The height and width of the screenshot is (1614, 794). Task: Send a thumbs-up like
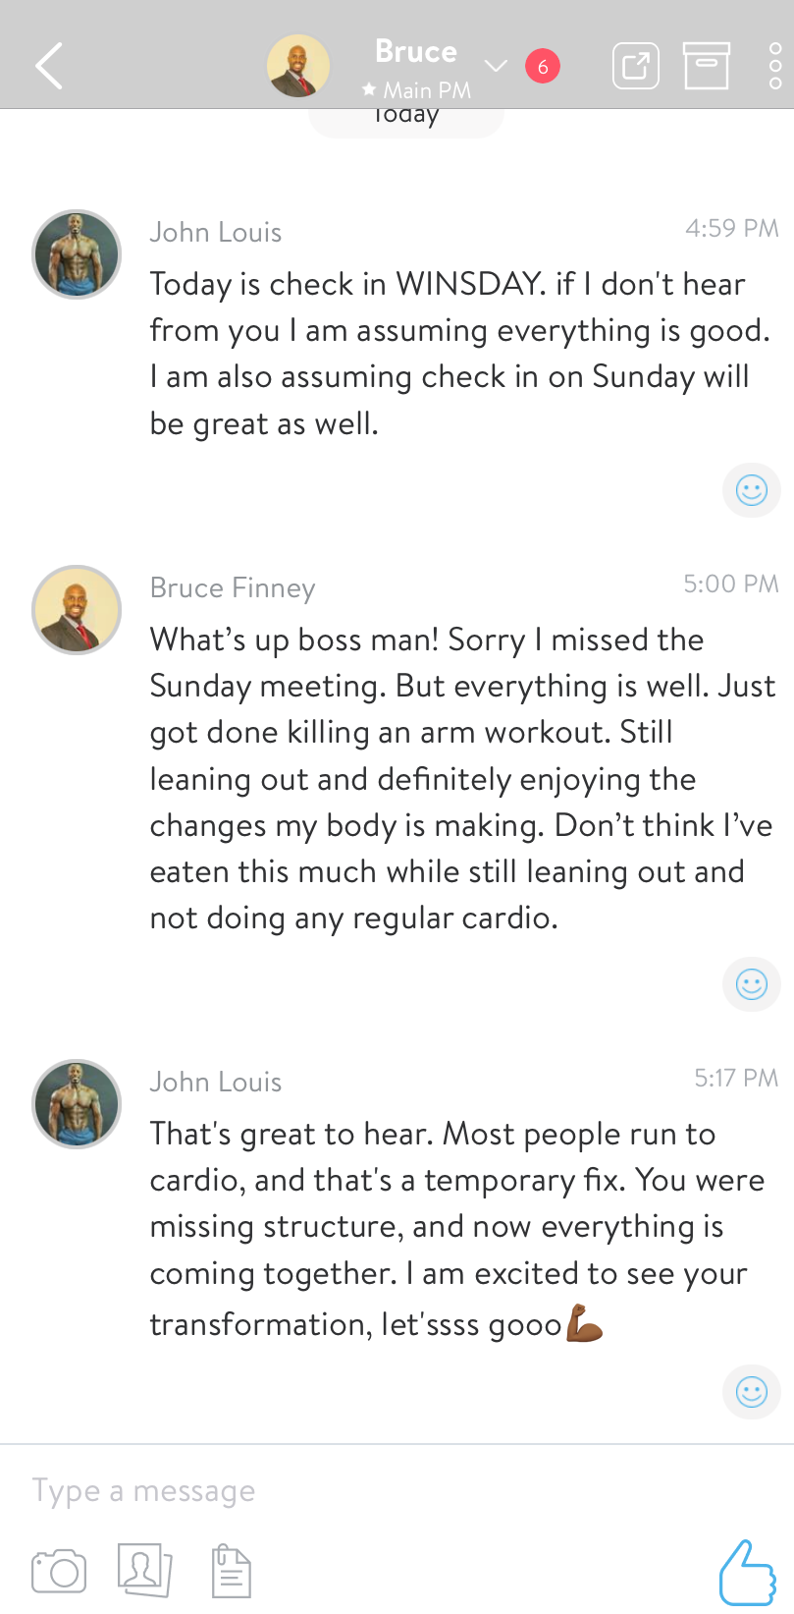747,1572
